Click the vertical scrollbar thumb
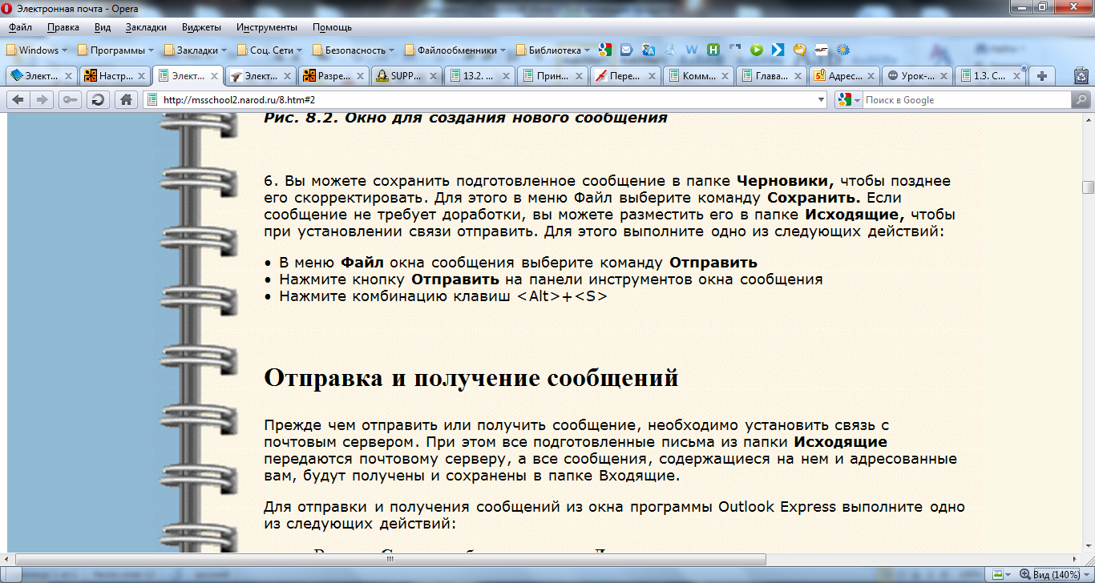 tap(1088, 187)
